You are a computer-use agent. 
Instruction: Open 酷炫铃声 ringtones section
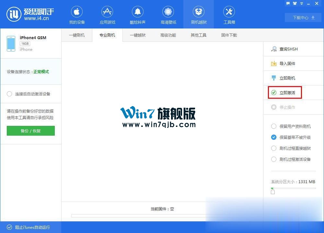(138, 15)
